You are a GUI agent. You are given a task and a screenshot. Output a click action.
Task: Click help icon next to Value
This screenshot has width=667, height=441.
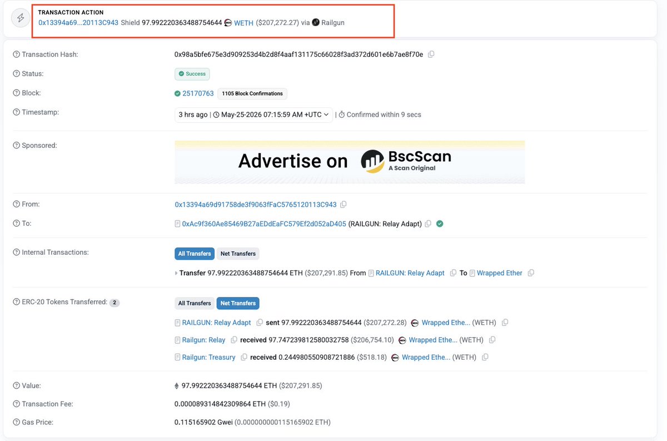point(16,386)
